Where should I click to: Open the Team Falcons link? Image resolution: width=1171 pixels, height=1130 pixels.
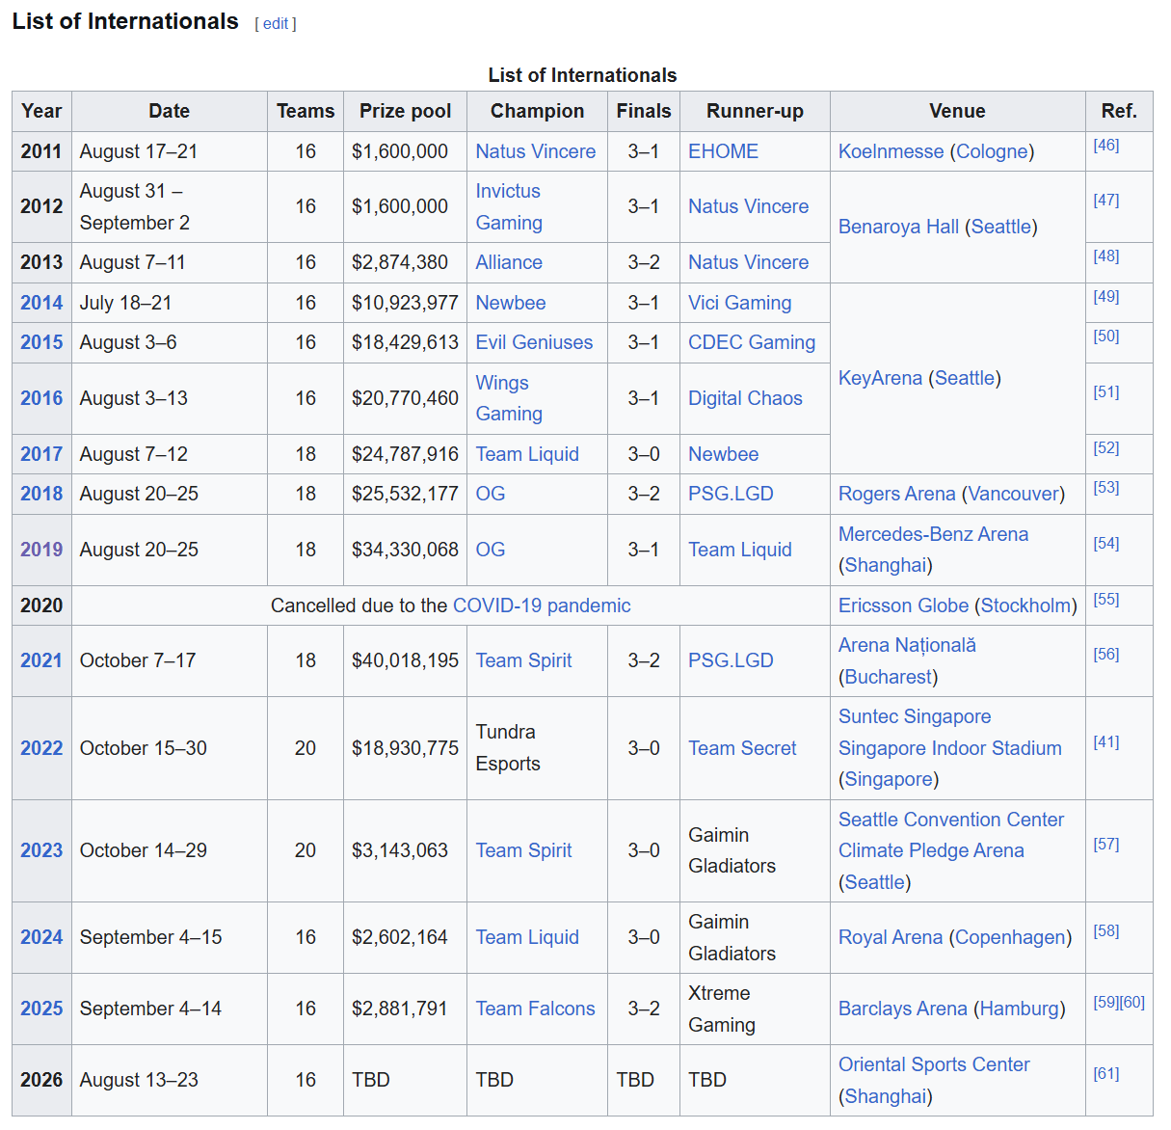pyautogui.click(x=535, y=1009)
